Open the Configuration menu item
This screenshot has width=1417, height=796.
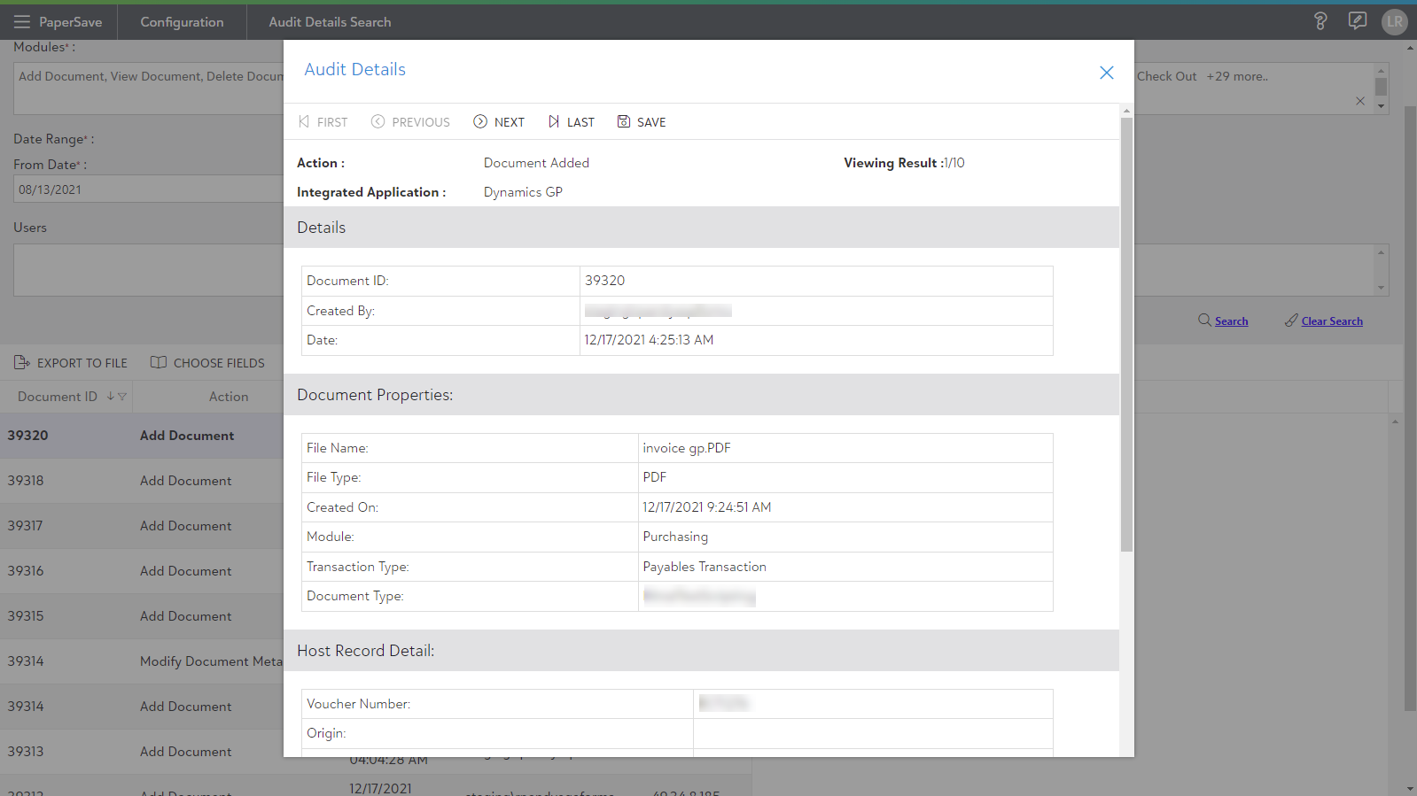click(182, 22)
